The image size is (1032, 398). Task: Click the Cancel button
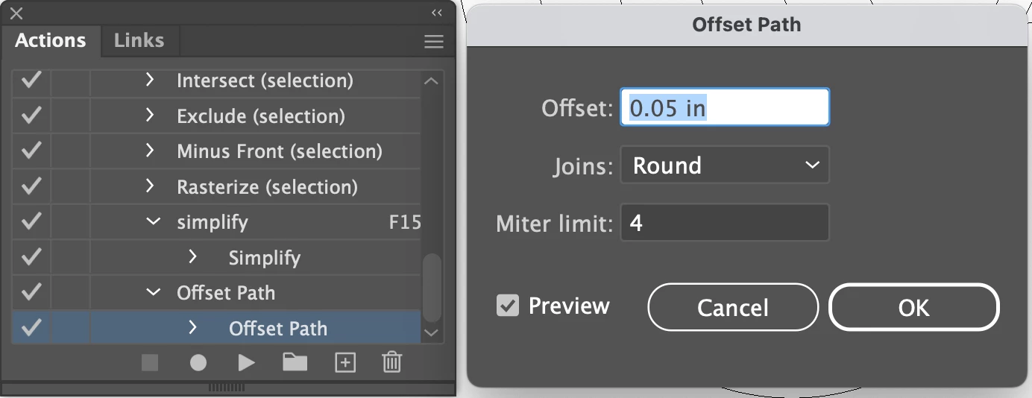tap(733, 307)
